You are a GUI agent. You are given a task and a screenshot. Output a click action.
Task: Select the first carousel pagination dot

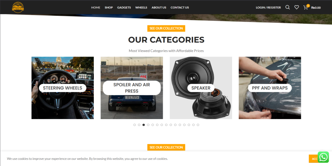134,125
